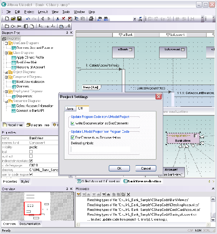Viewport: 217px width, 234px height.
Task: Switch to the Java tab
Action: [70, 109]
